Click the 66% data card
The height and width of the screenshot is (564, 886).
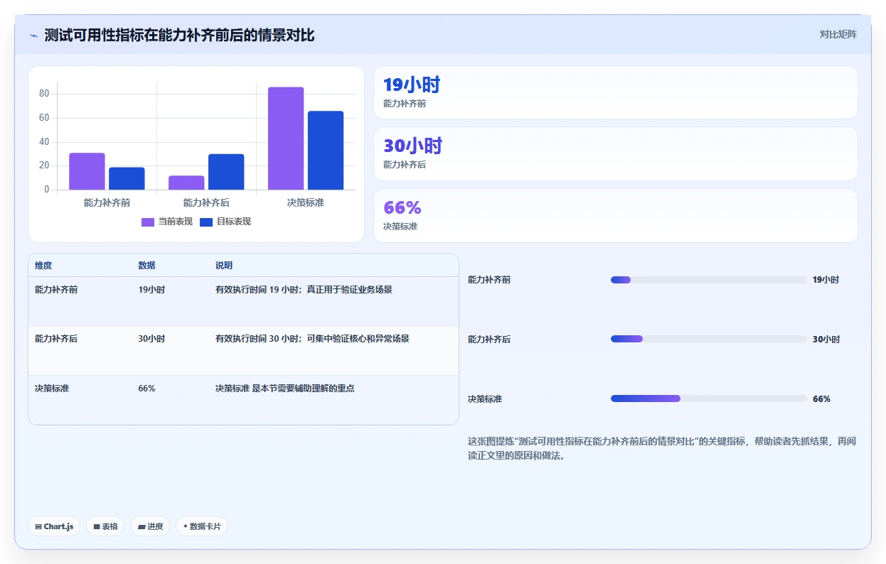(615, 215)
